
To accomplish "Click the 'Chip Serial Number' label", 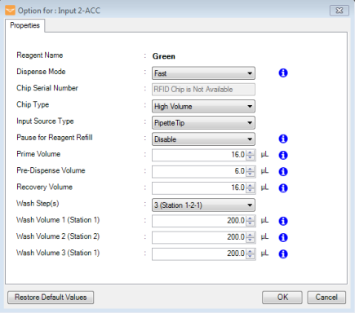I will coord(47,88).
